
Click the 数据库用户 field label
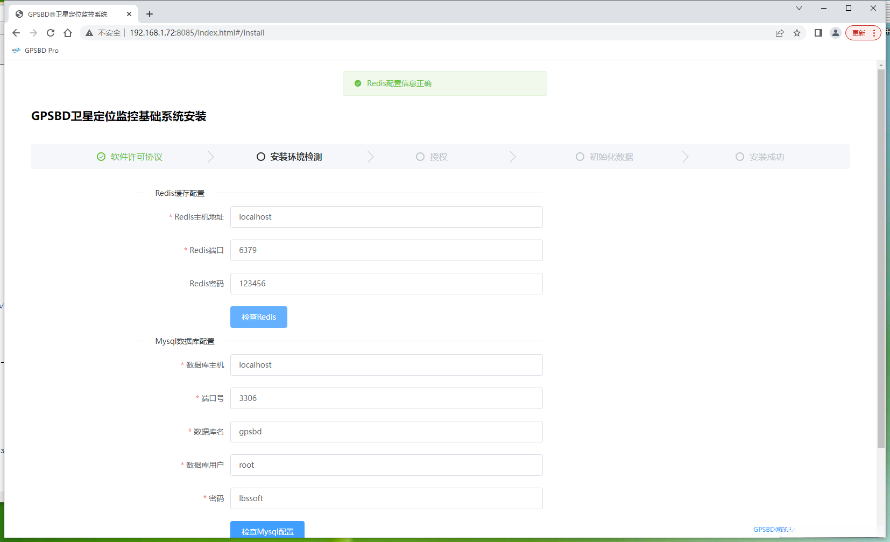click(x=205, y=465)
